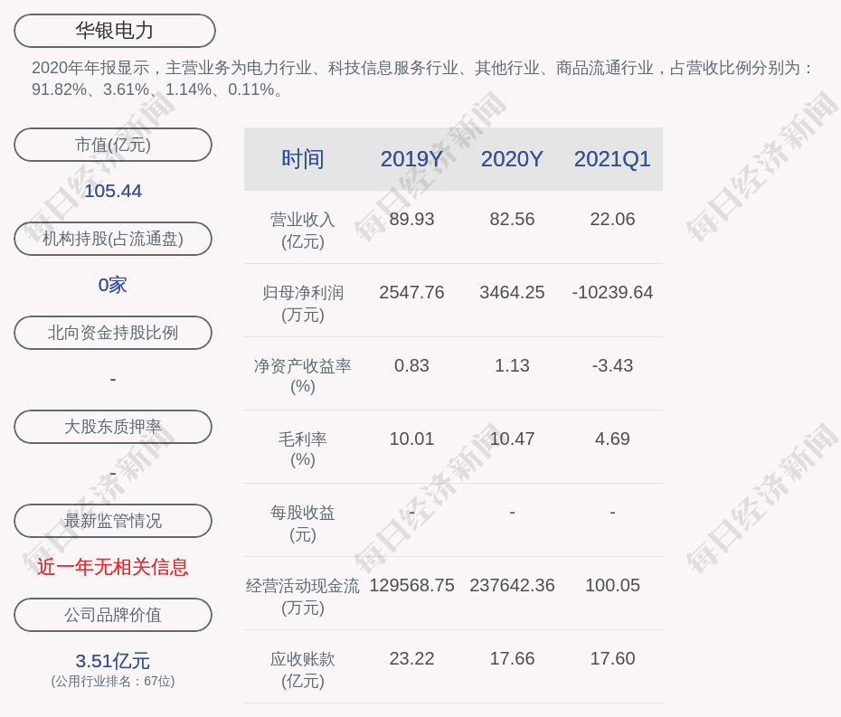Click the 华银电力 company name pill
The width and height of the screenshot is (841, 717).
pos(114,31)
